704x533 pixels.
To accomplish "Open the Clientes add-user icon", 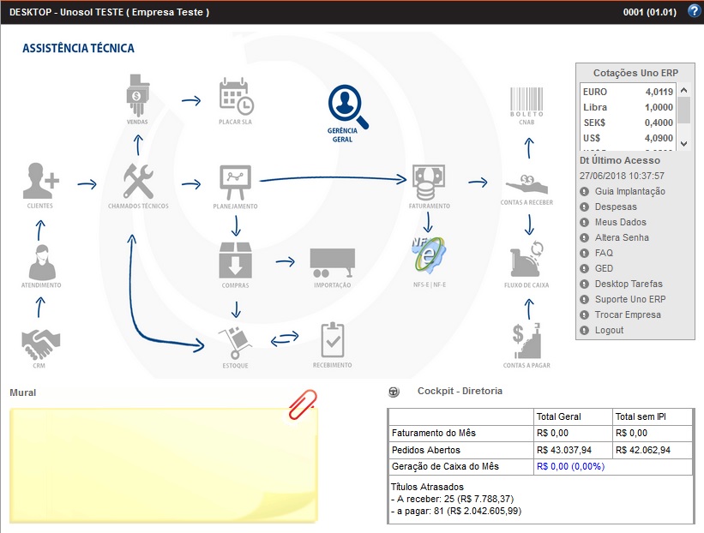I will point(41,180).
